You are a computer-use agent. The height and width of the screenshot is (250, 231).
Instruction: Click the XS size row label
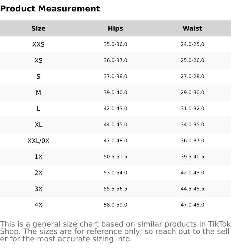coord(38,60)
